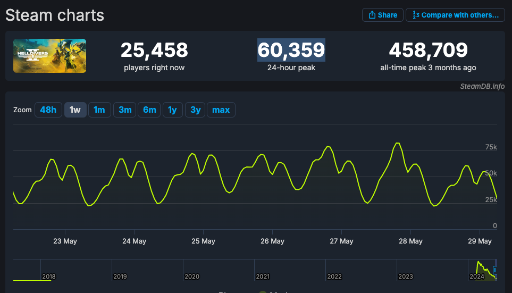The width and height of the screenshot is (512, 293).
Task: Click the 23 May axis label
Action: coord(65,241)
